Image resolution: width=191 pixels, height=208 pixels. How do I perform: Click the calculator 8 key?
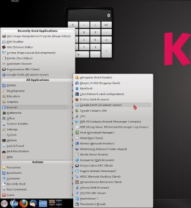point(84,32)
